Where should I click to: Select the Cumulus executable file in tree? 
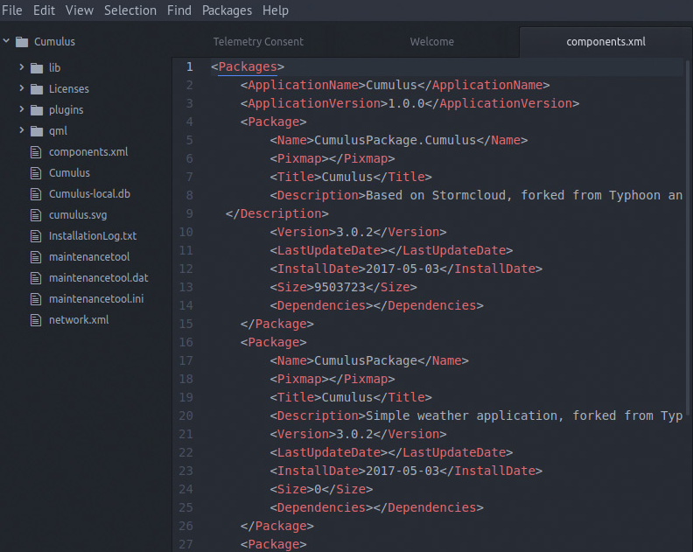(x=69, y=173)
